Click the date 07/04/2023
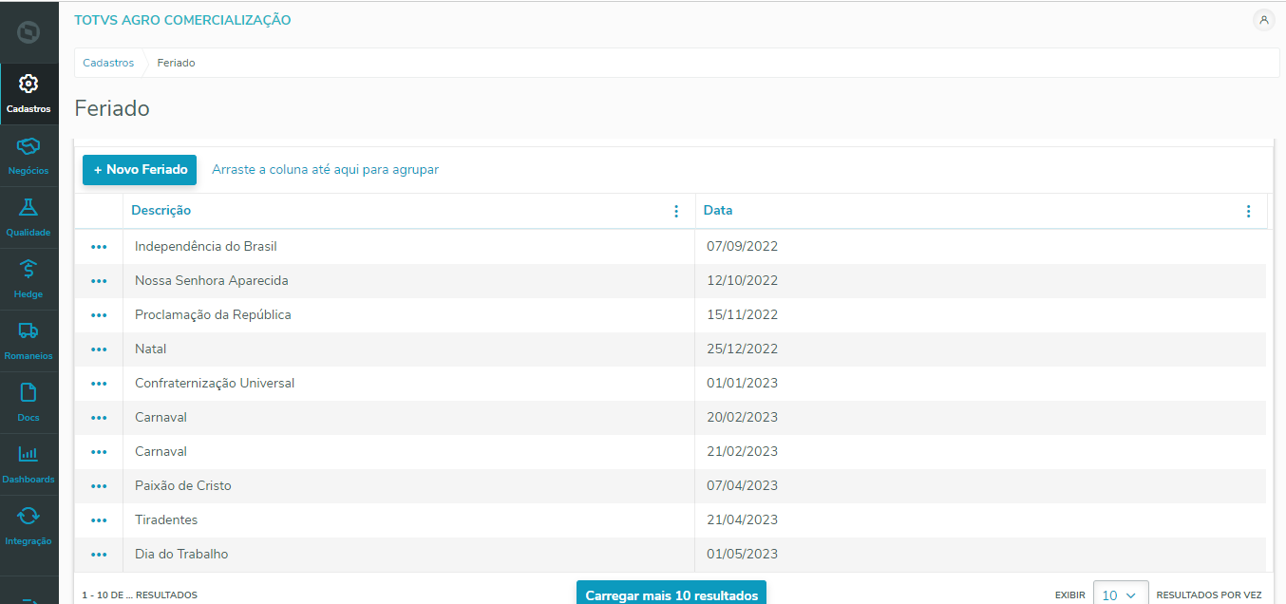 coord(742,486)
